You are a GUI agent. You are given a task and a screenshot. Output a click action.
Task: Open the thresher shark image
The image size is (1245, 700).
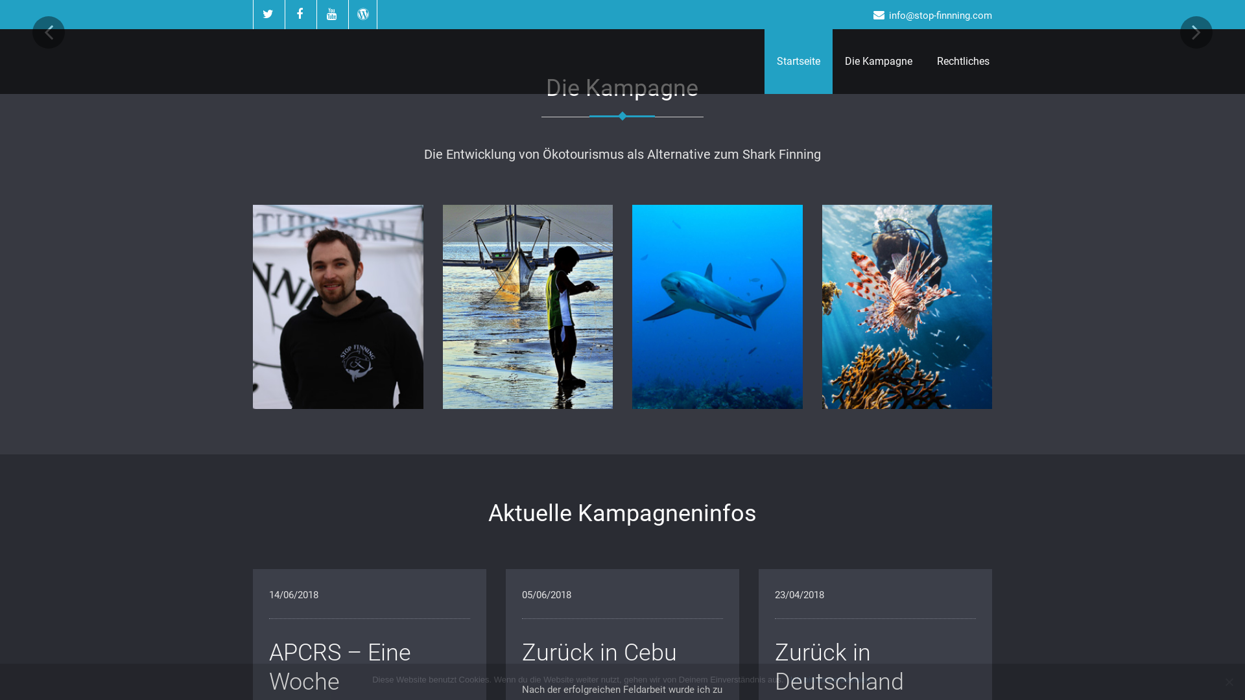click(x=717, y=307)
